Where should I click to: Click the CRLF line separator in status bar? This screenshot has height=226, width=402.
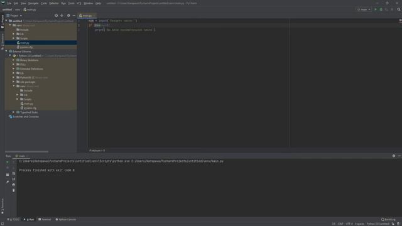(x=340, y=223)
